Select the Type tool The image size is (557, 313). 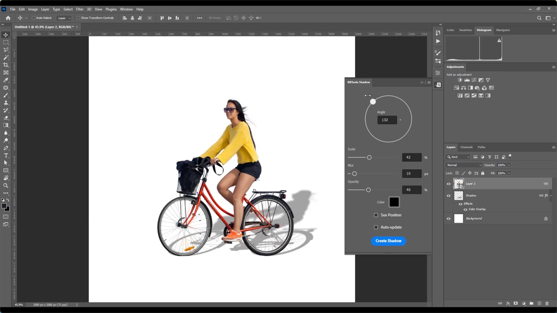6,156
